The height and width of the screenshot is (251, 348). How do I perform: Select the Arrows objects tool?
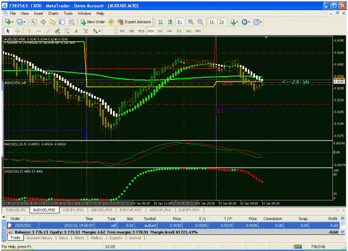click(x=95, y=31)
